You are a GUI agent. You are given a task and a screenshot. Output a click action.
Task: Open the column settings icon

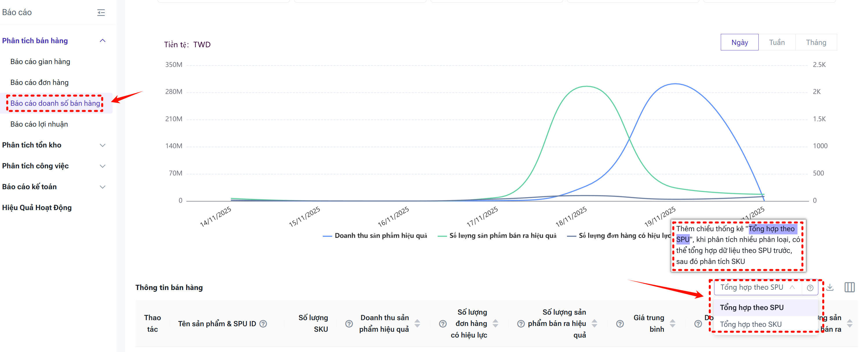tap(849, 287)
